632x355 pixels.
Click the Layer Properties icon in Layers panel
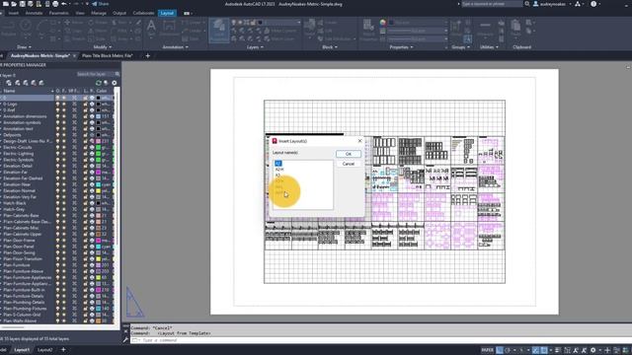[219, 30]
